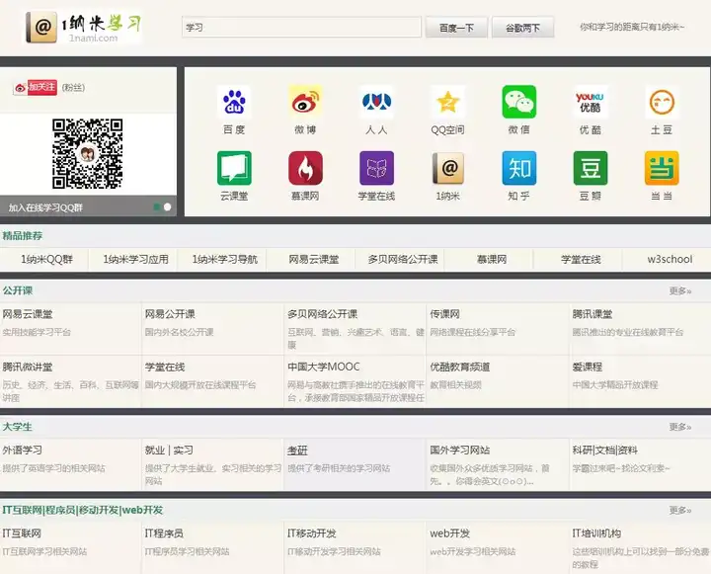Screen dimensions: 711x574
Task: Open the Youku (优酷) icon
Action: 590,102
